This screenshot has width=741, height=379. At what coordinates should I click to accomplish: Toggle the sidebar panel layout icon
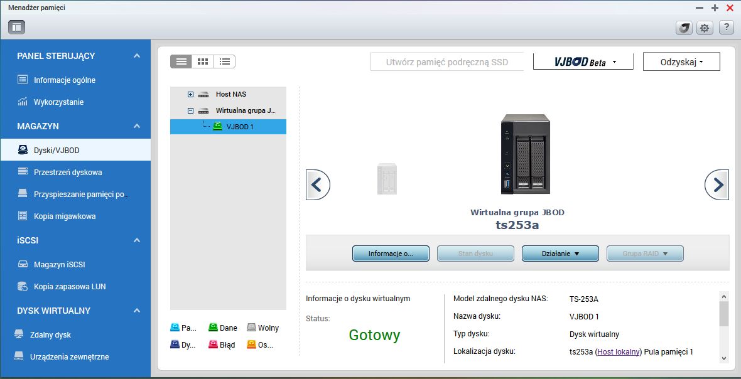16,28
